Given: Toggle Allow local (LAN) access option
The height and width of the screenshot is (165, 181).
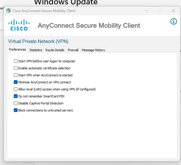Looking at the screenshot, I should [x=16, y=89].
